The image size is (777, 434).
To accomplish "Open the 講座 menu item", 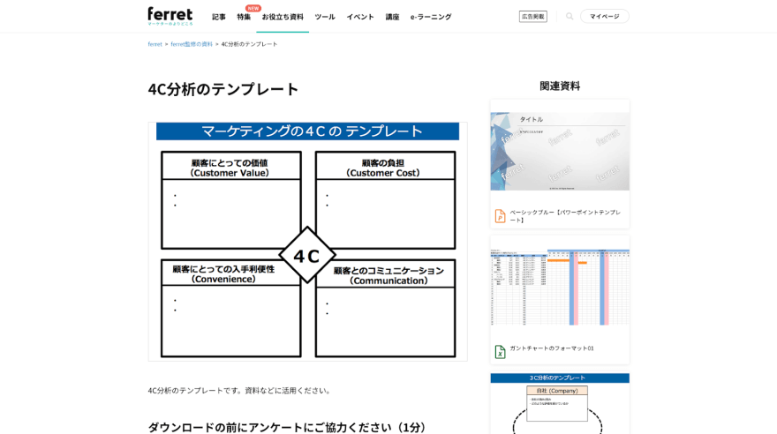I will [x=392, y=17].
